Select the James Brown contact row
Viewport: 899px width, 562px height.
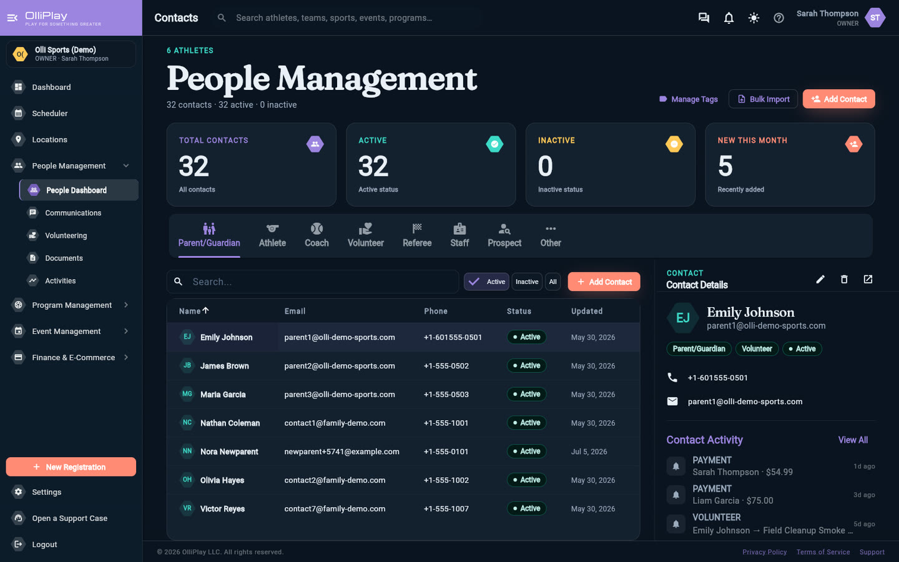click(x=403, y=366)
